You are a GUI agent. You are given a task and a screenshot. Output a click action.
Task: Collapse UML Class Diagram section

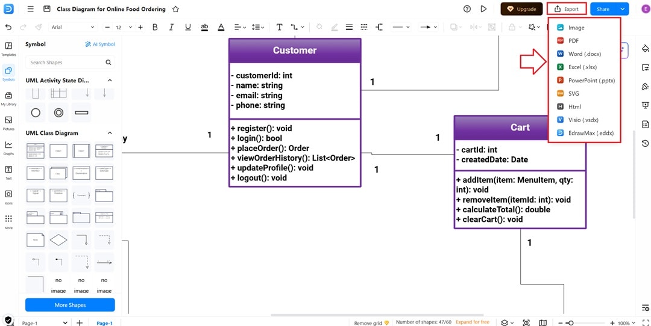110,133
